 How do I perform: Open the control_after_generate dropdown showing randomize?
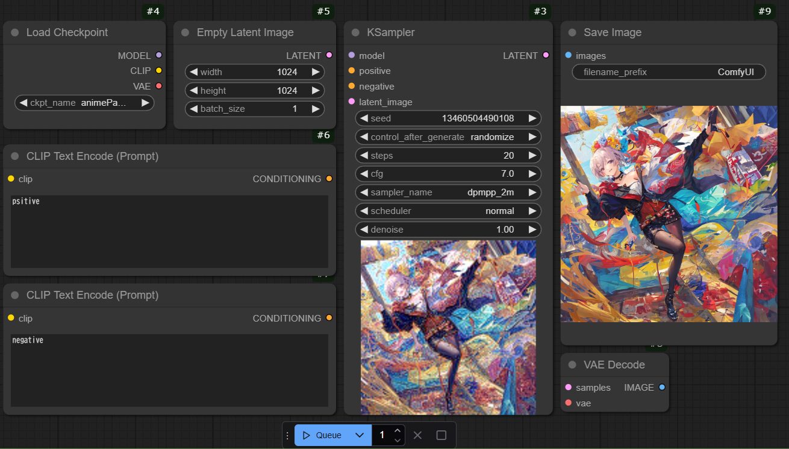click(448, 137)
